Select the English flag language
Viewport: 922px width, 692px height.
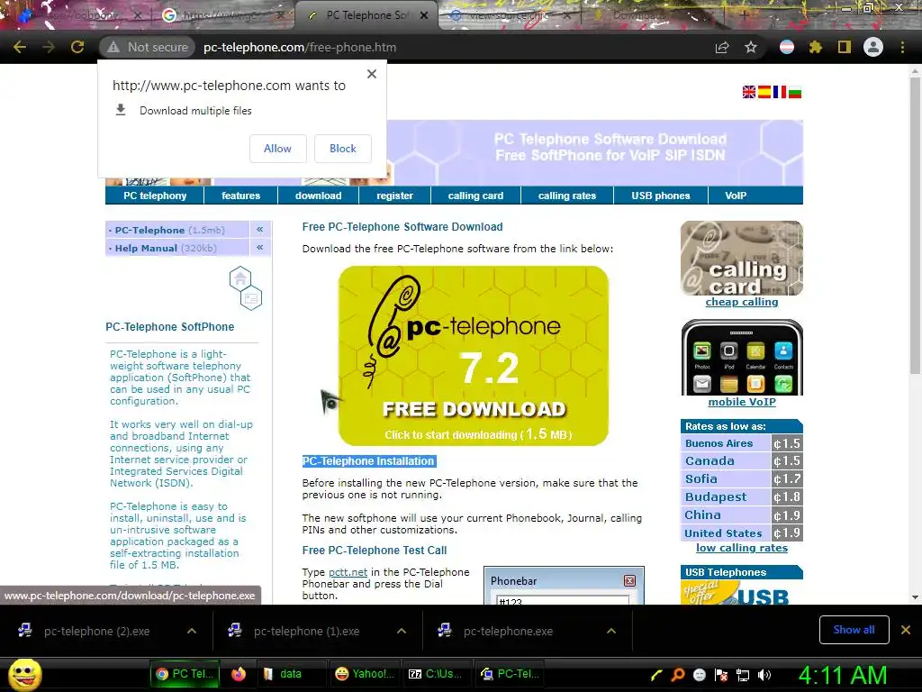coord(749,92)
